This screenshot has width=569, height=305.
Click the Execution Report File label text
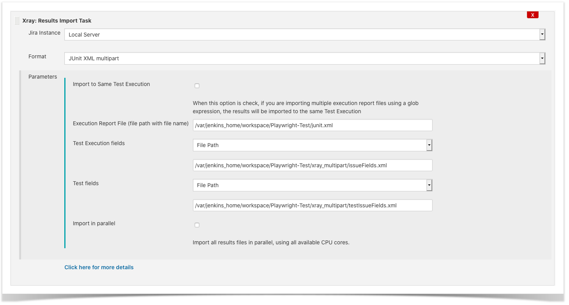coord(131,123)
